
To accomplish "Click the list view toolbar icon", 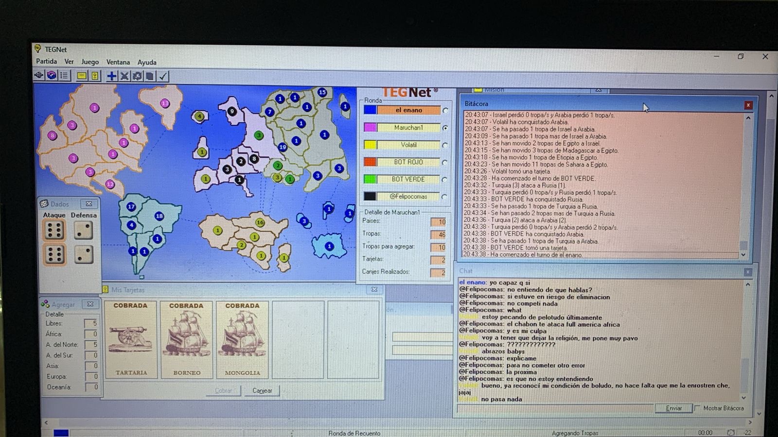I will 64,75.
